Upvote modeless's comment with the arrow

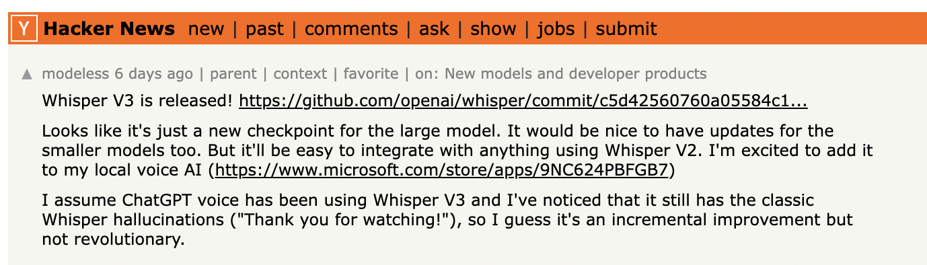[27, 75]
